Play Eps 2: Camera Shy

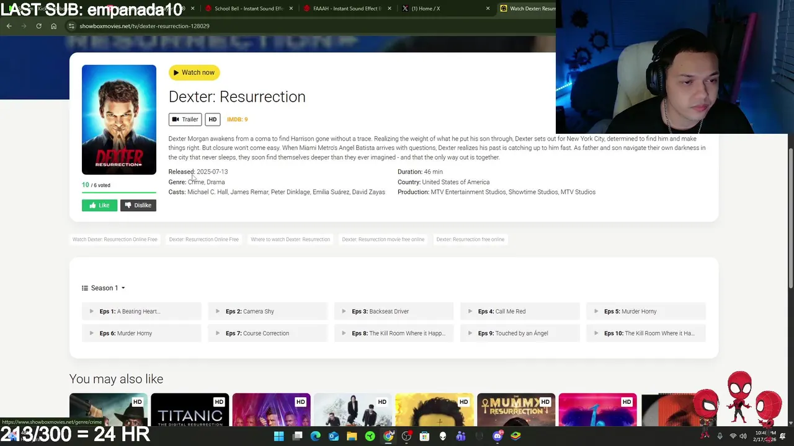[x=268, y=312]
